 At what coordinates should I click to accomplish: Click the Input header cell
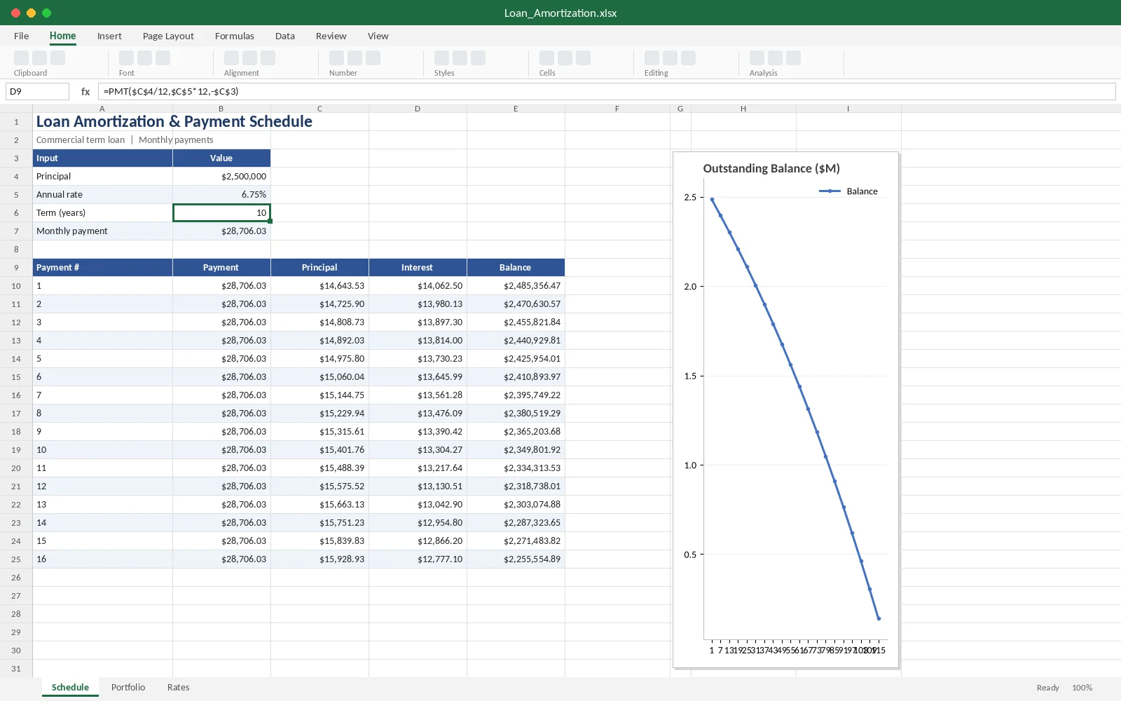[x=102, y=158]
